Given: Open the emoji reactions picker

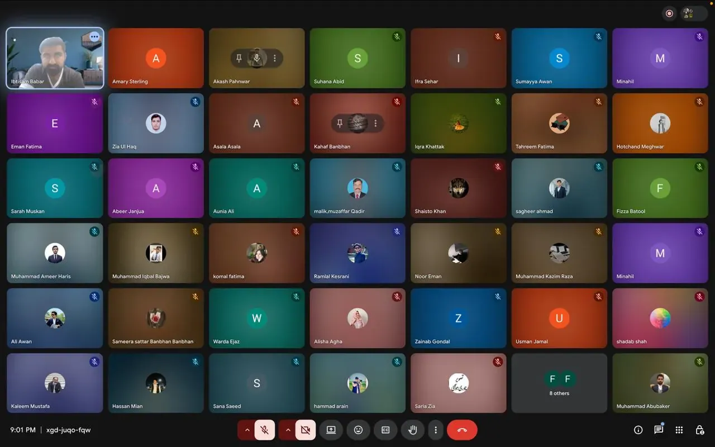Looking at the screenshot, I should click(x=359, y=430).
